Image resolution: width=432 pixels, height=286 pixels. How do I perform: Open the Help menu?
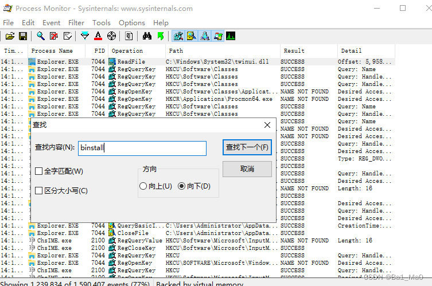pyautogui.click(x=161, y=22)
